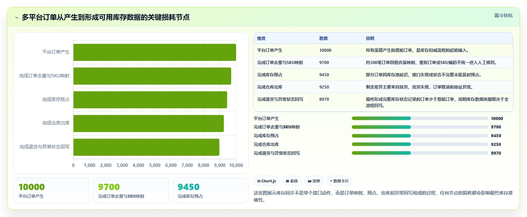
Task: Click description starting 剩余差异主要来自缺货
Action: (419, 87)
